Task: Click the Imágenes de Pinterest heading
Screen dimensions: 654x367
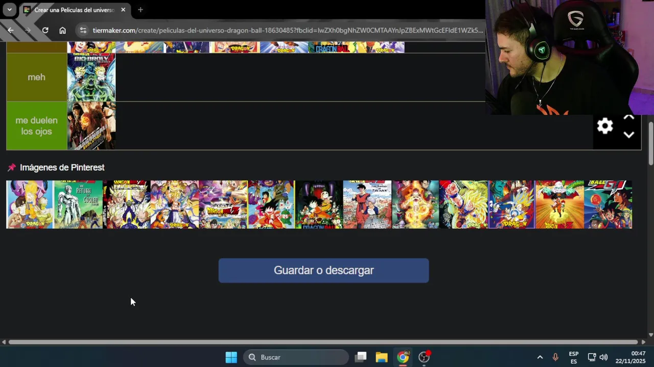Action: pos(62,167)
